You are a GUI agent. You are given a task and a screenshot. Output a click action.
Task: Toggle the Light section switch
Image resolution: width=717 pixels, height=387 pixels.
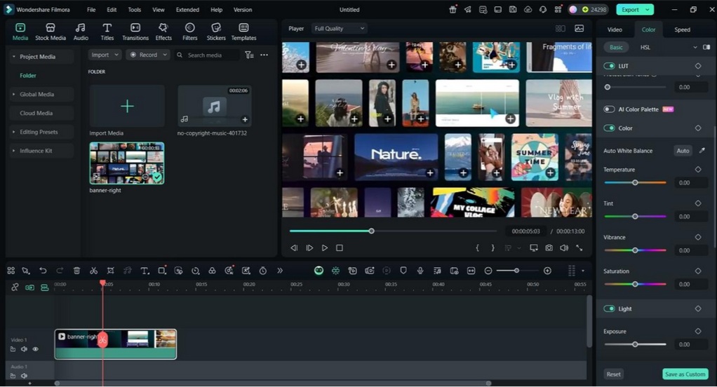coord(609,308)
